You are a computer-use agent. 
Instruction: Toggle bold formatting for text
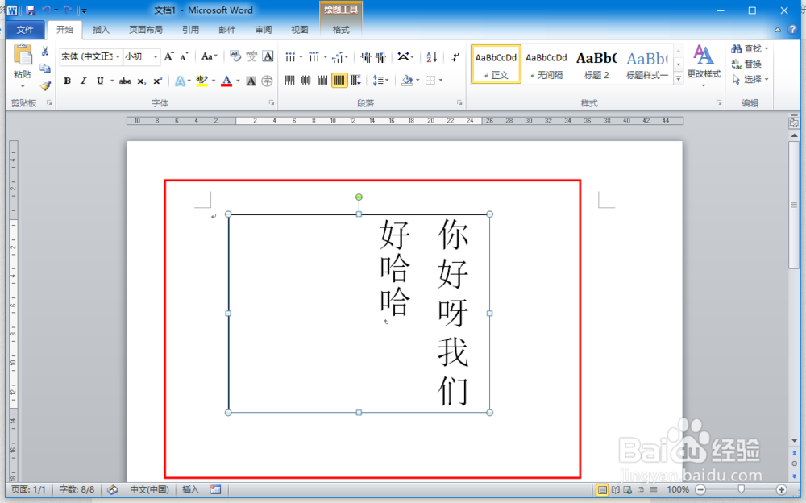pyautogui.click(x=68, y=81)
